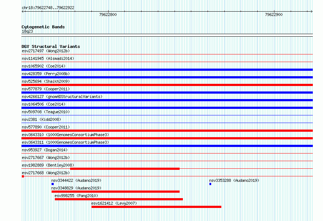Open the nsv1141945 (Alsmadi2014) variant label
The height and width of the screenshot is (221, 323).
(x=48, y=58)
